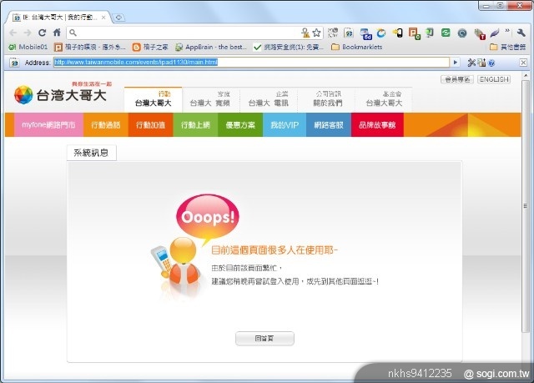The height and width of the screenshot is (383, 534).
Task: Click the IE Tab Go arrow button
Action: pyautogui.click(x=455, y=63)
